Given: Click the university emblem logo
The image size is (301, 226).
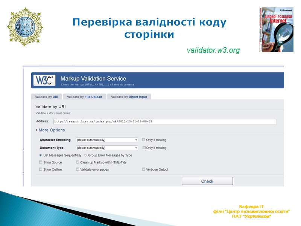Looking at the screenshot, I should tap(25, 27).
